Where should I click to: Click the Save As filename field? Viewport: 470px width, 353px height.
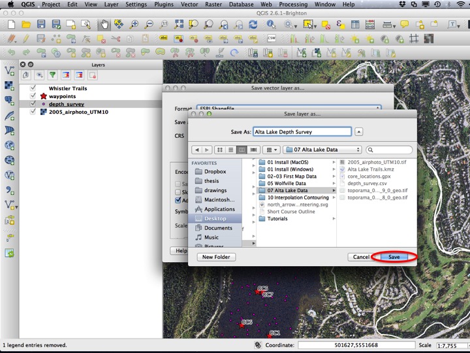tap(302, 131)
